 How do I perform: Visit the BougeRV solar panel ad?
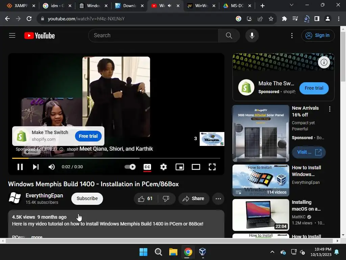[x=308, y=152]
